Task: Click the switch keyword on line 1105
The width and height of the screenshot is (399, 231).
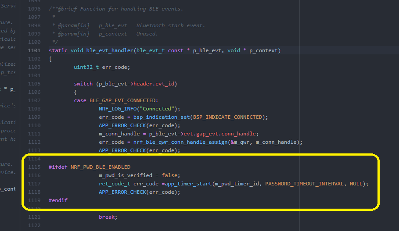Action: [x=83, y=84]
